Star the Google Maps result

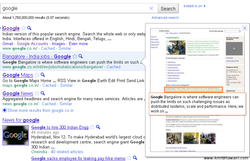(x=37, y=75)
